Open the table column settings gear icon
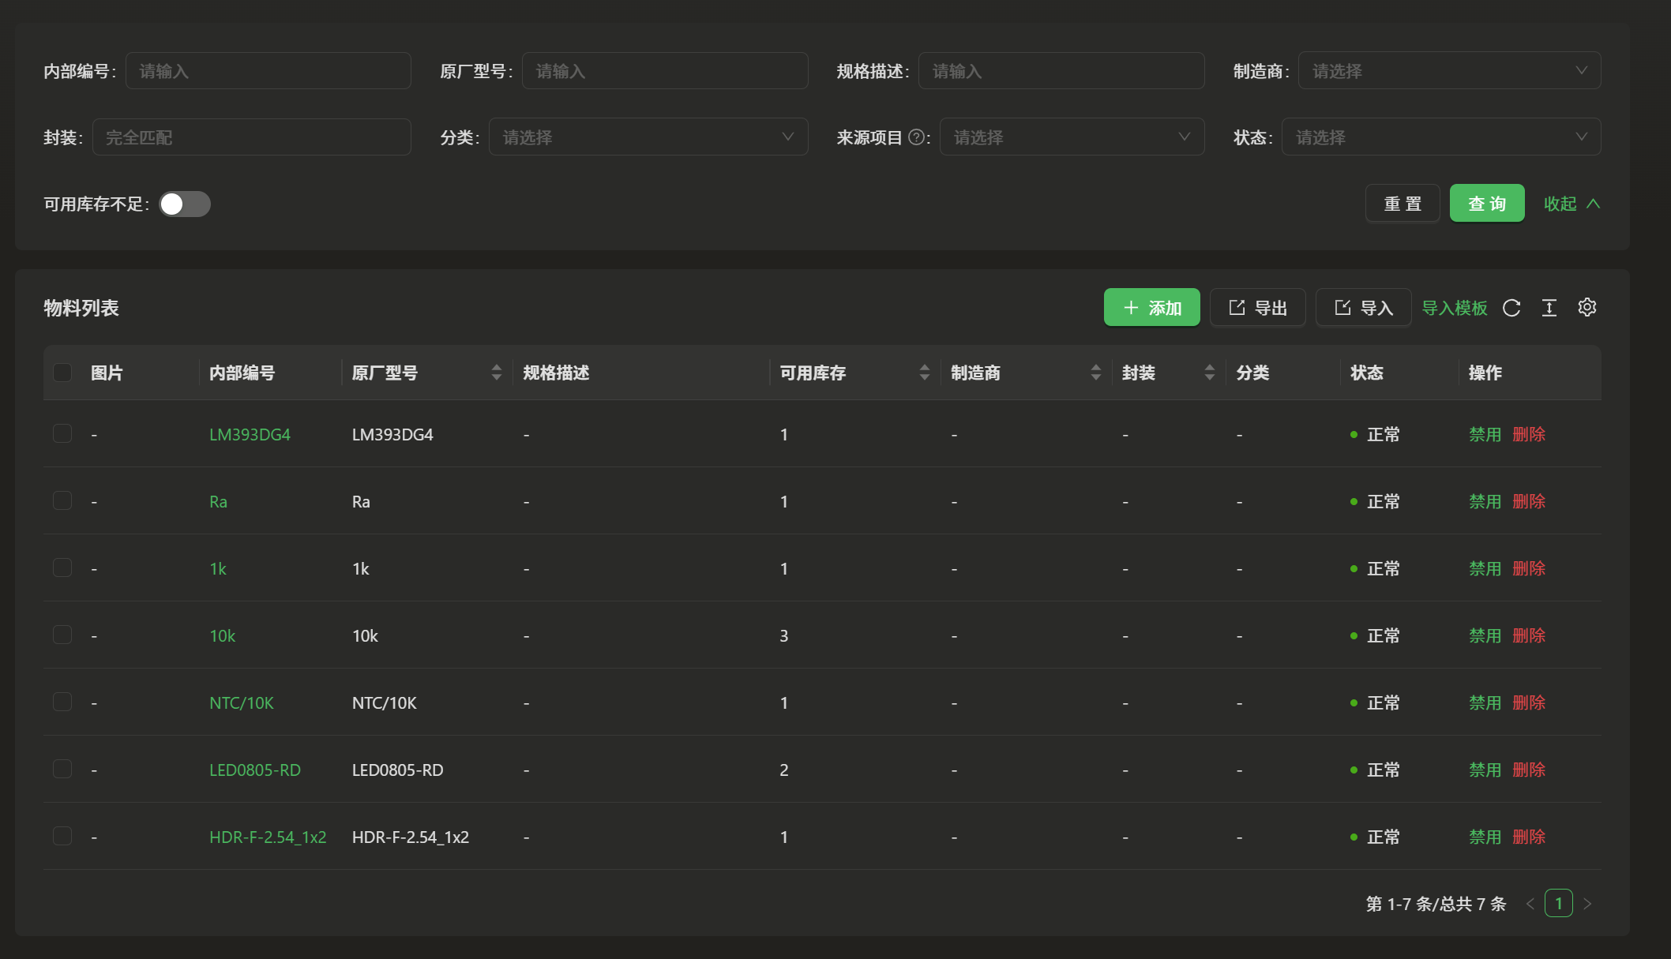The height and width of the screenshot is (959, 1671). click(x=1587, y=308)
